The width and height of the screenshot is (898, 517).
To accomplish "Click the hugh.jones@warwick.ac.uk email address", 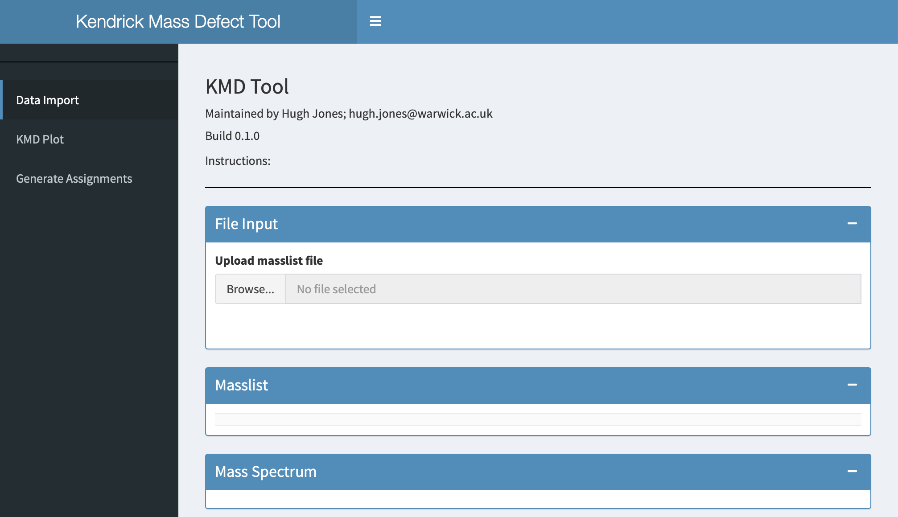I will coord(420,114).
